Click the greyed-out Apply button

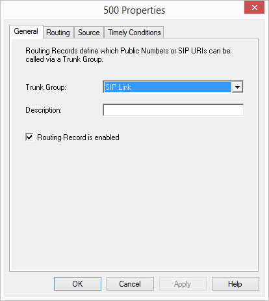click(x=183, y=284)
